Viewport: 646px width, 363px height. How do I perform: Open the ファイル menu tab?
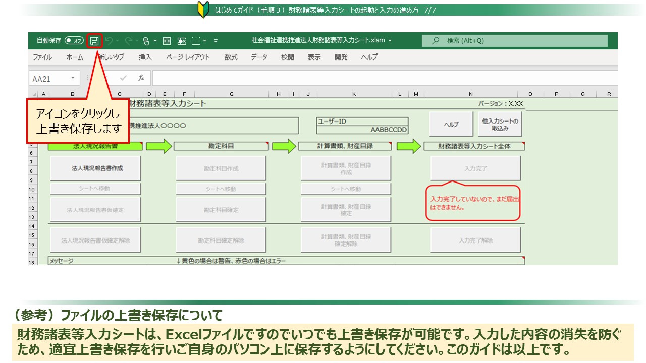(x=42, y=57)
